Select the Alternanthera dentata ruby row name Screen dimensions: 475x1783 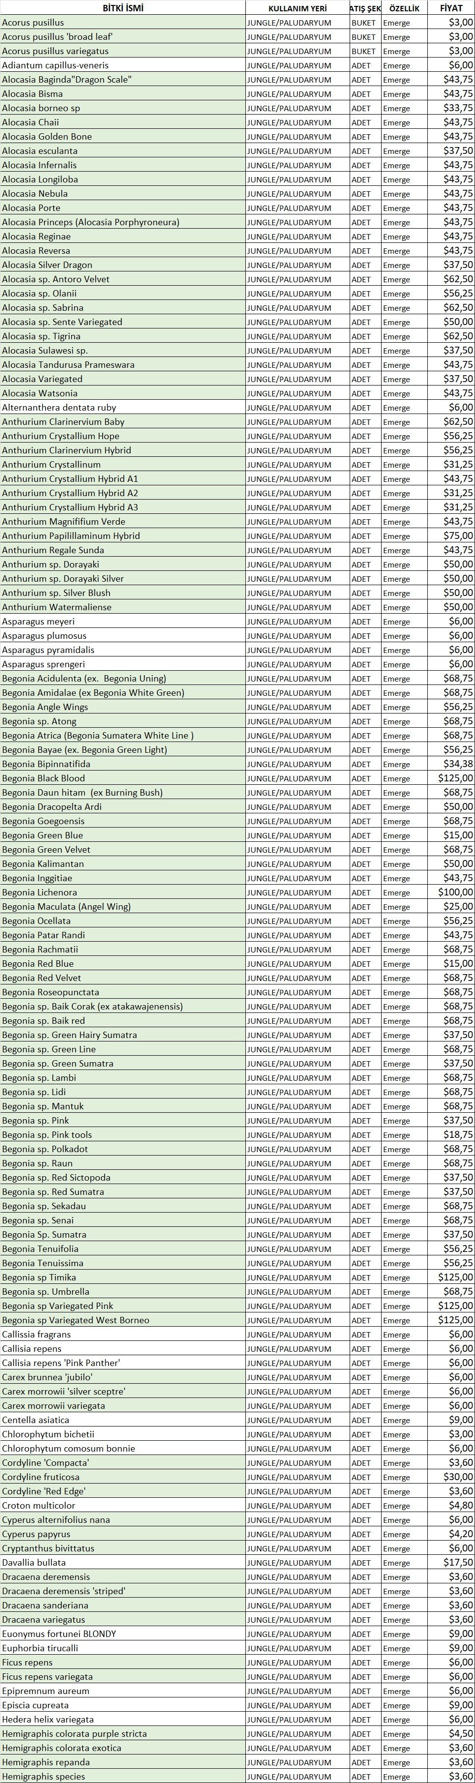[59, 408]
